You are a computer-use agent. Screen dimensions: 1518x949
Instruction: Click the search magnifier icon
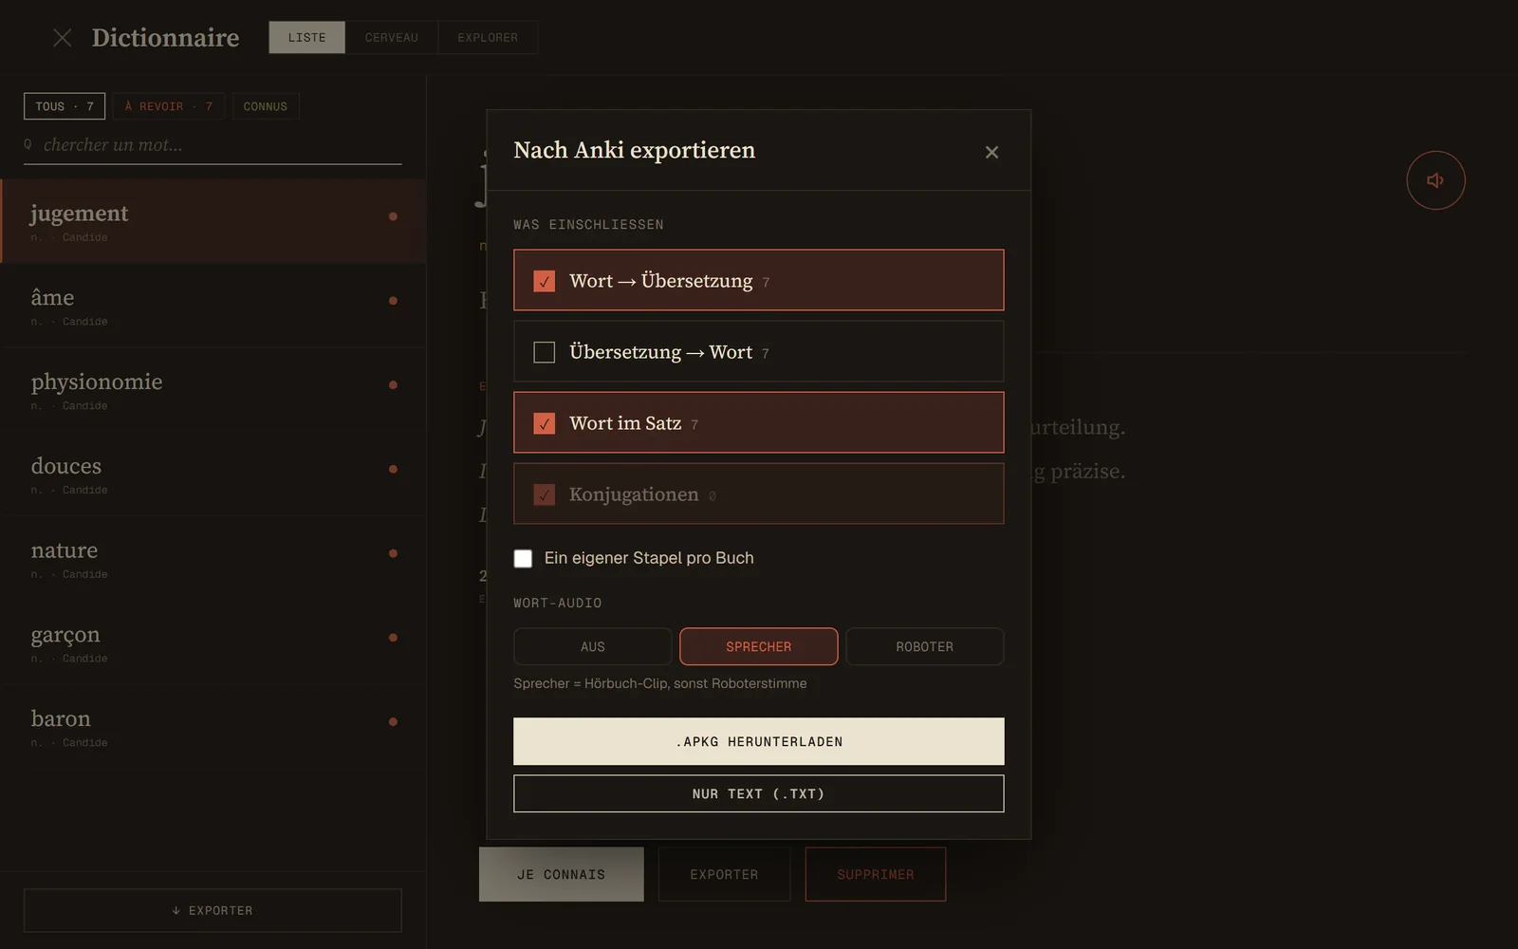28,144
